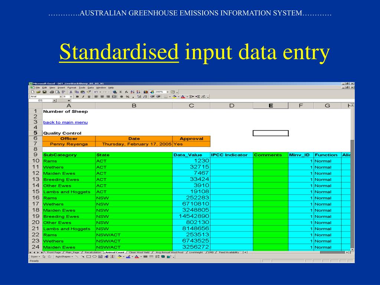Click the New workbook icon
This screenshot has height=285, width=380.
tap(33, 92)
